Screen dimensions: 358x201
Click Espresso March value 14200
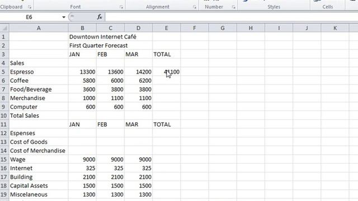[138, 72]
